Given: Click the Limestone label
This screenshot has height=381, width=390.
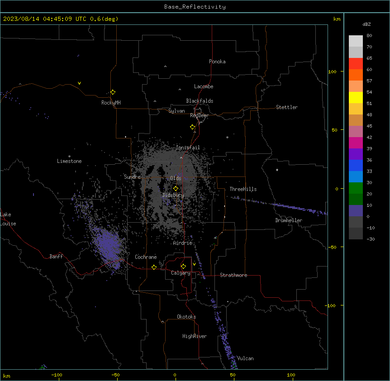Looking at the screenshot, I should click(x=69, y=161).
